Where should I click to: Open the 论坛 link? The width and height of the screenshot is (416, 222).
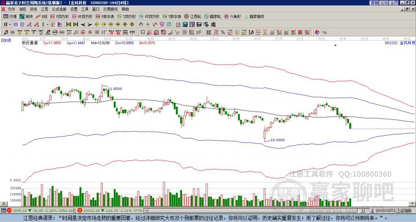(384, 3)
